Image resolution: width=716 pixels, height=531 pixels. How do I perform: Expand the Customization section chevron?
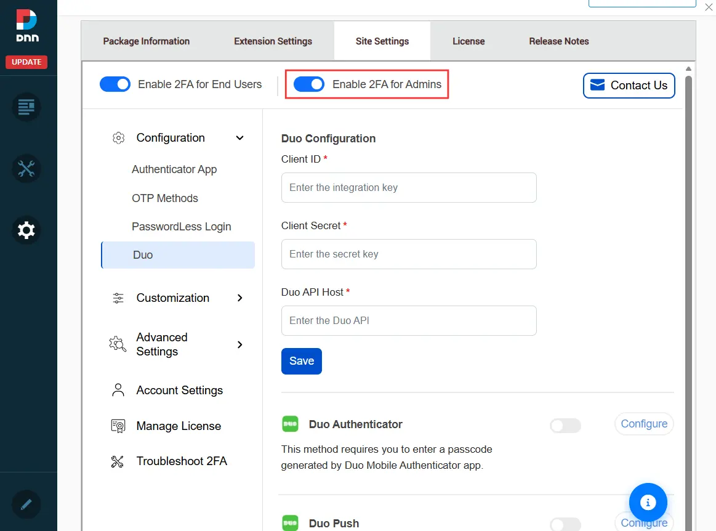tap(239, 298)
